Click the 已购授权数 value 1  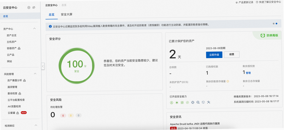tap(207, 73)
